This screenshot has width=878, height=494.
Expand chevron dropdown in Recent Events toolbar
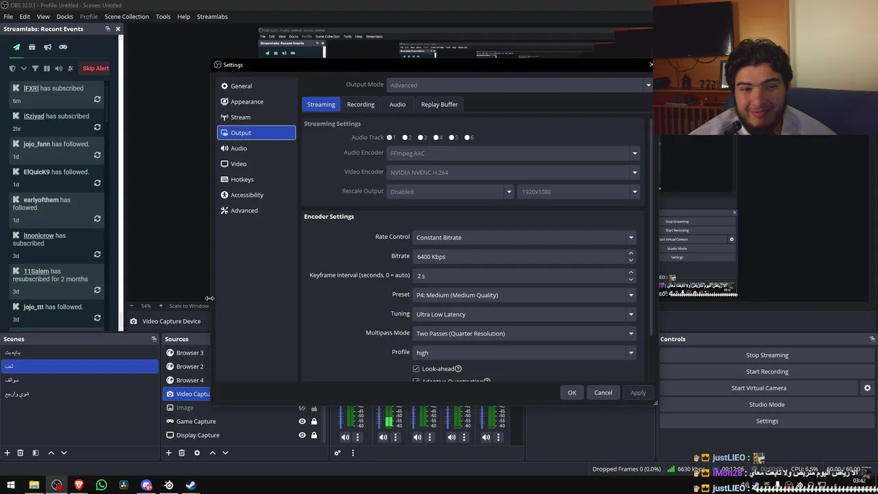24,69
